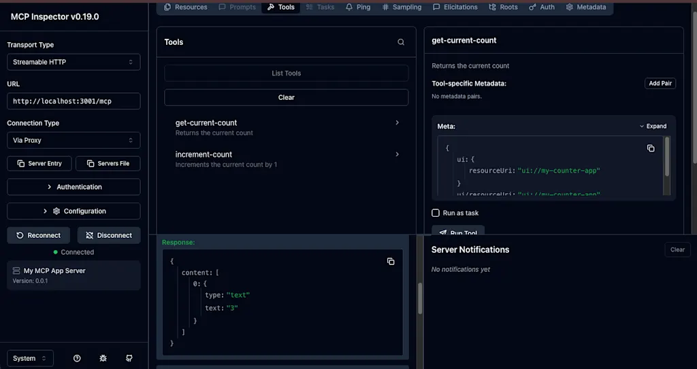
Task: Click the Response panel scrollbar
Action: pyautogui.click(x=419, y=298)
